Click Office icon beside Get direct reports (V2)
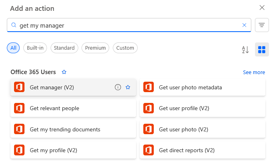Viewport: 273px width, 165px height. 149,150
